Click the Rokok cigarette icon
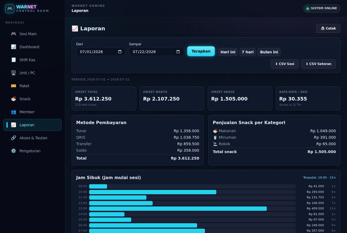 click(x=215, y=144)
